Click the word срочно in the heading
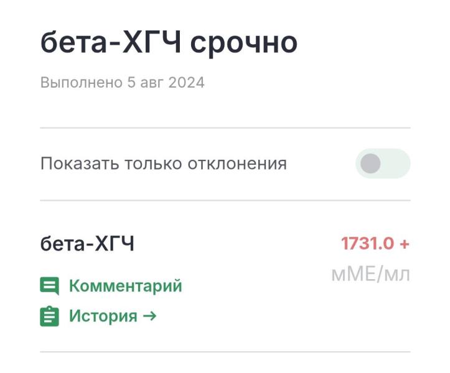 point(243,44)
